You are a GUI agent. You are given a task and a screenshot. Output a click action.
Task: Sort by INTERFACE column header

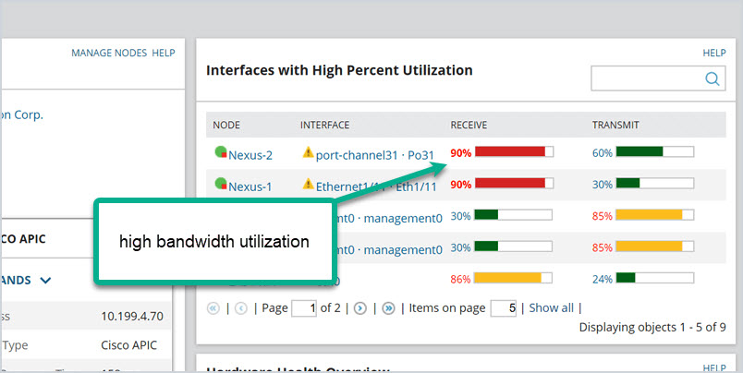click(x=324, y=125)
